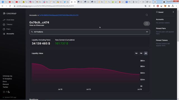This screenshot has width=179, height=100.
Task: Open the Chrome three-dot menu
Action: tap(176, 6)
